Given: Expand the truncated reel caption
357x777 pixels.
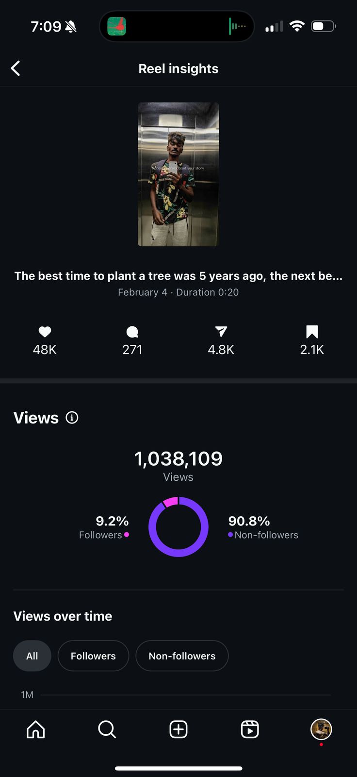Looking at the screenshot, I should (x=178, y=276).
